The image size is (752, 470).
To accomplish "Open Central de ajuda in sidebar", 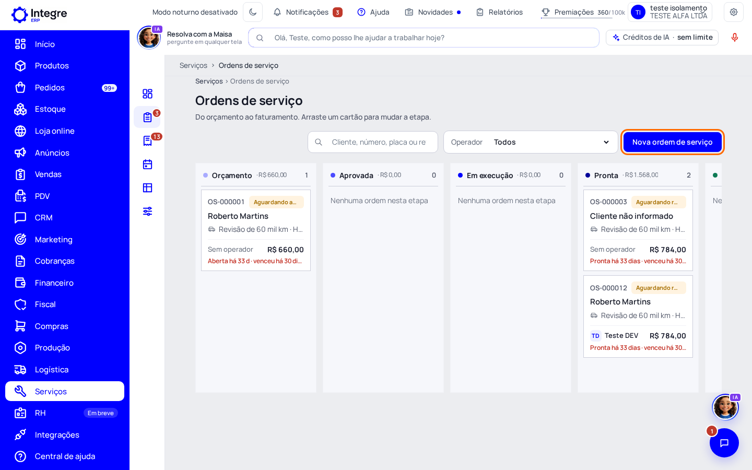I will point(65,456).
